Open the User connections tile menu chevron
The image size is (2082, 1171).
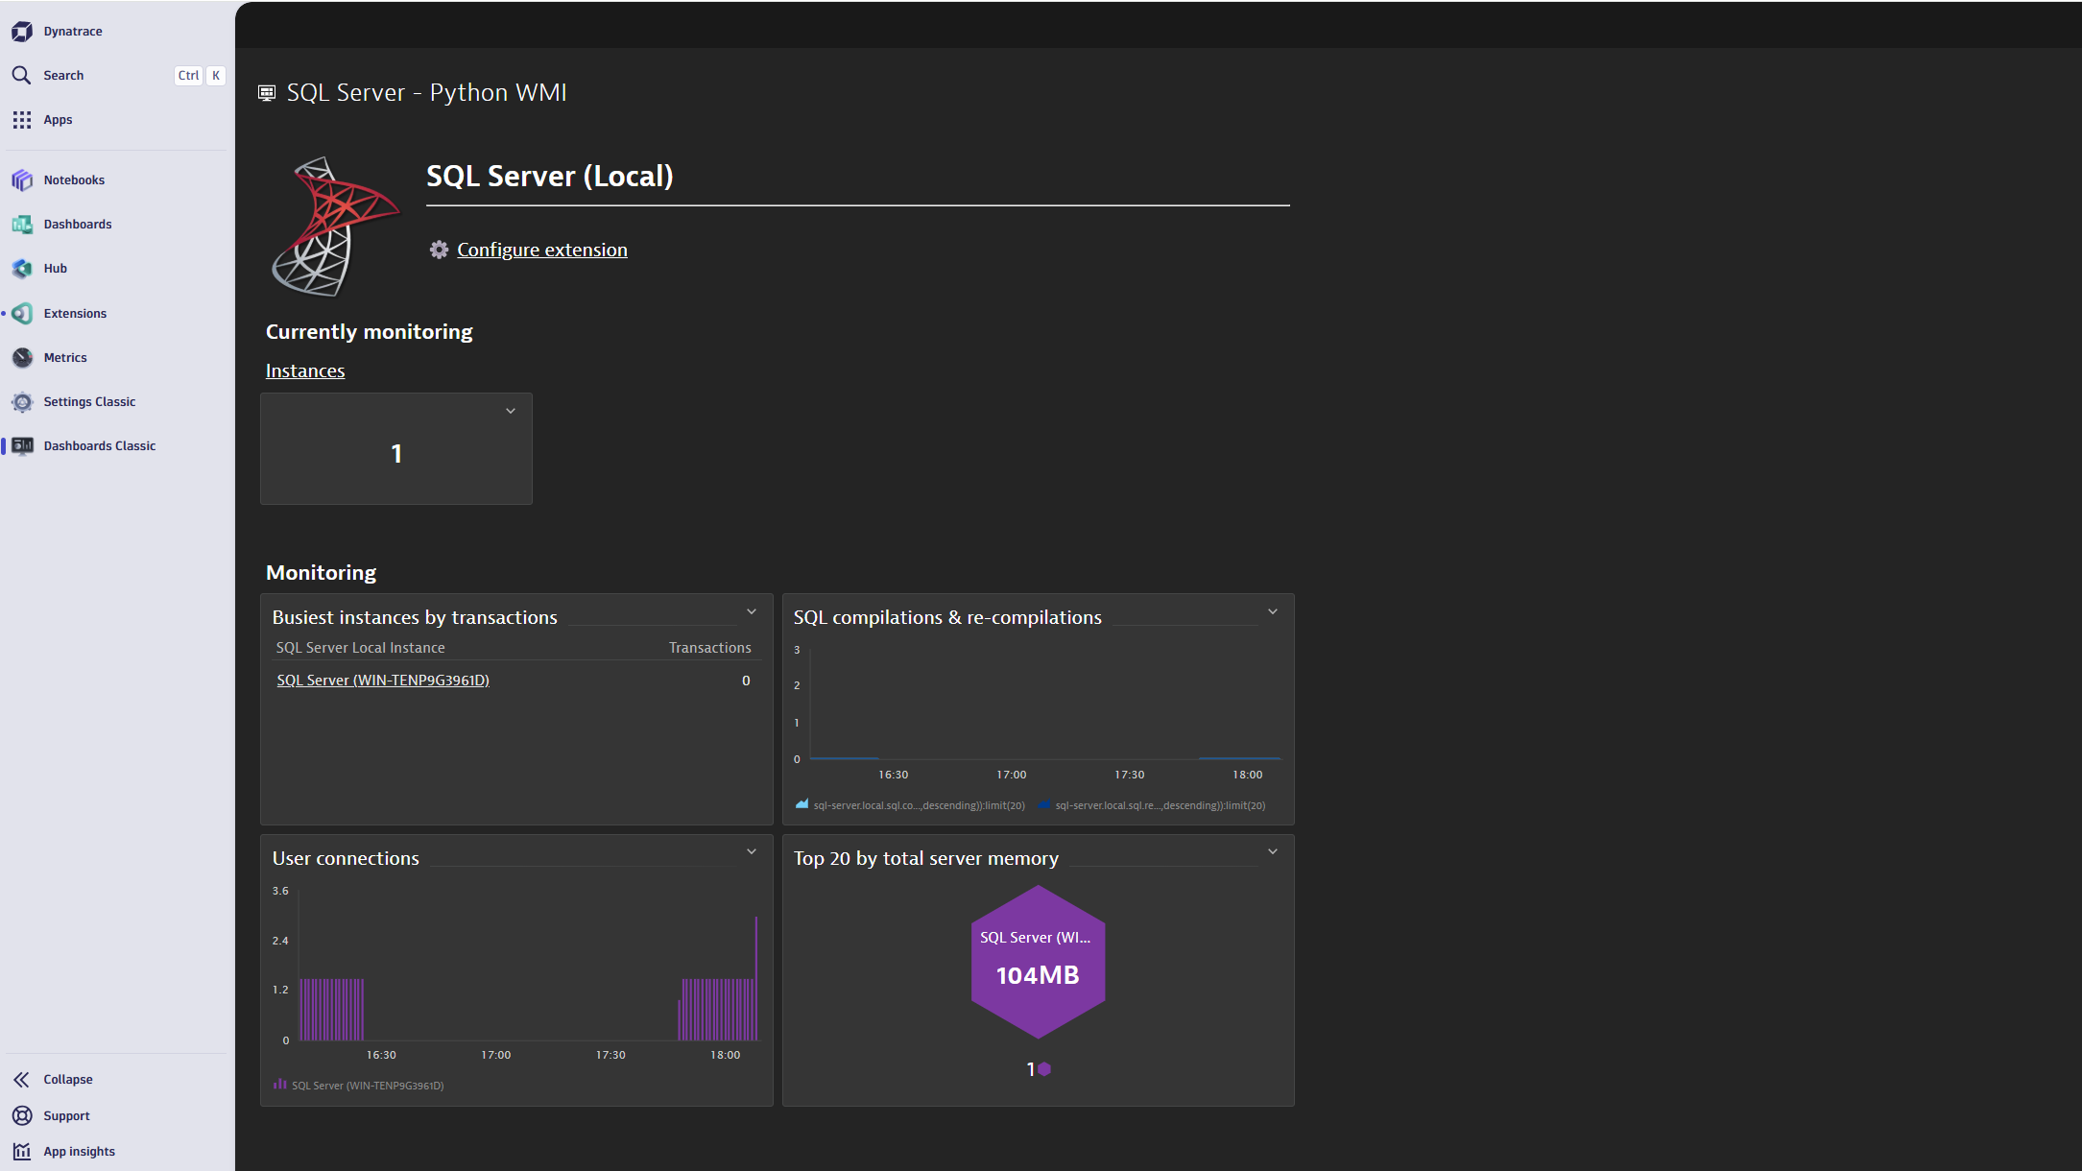752,851
